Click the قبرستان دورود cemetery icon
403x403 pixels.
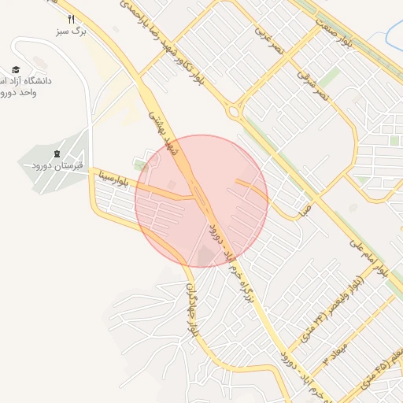[57, 154]
